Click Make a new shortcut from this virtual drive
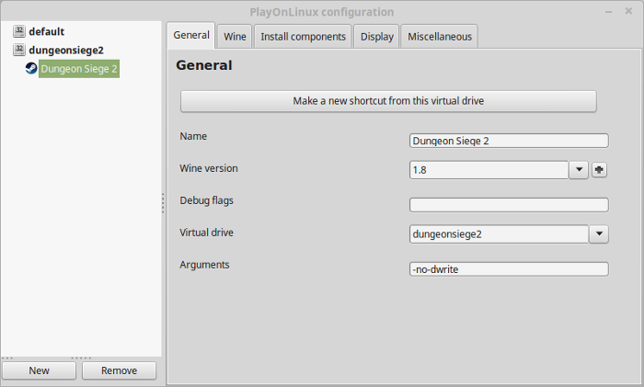The width and height of the screenshot is (644, 387). coord(388,101)
